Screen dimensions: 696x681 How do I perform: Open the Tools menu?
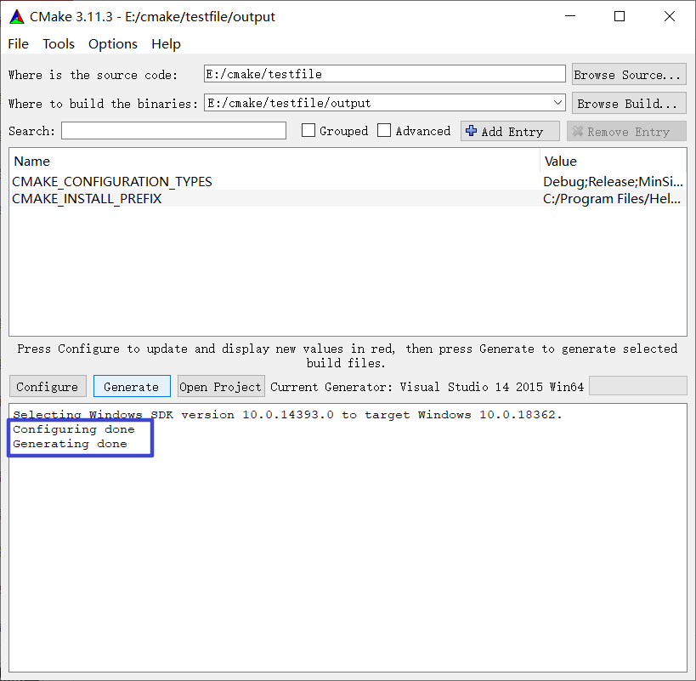pos(59,44)
